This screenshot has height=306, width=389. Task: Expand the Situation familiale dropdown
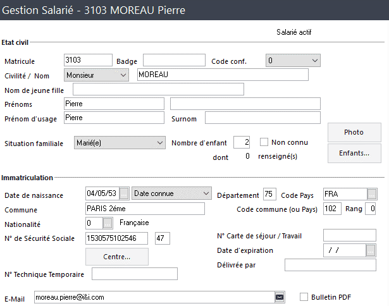coord(120,143)
